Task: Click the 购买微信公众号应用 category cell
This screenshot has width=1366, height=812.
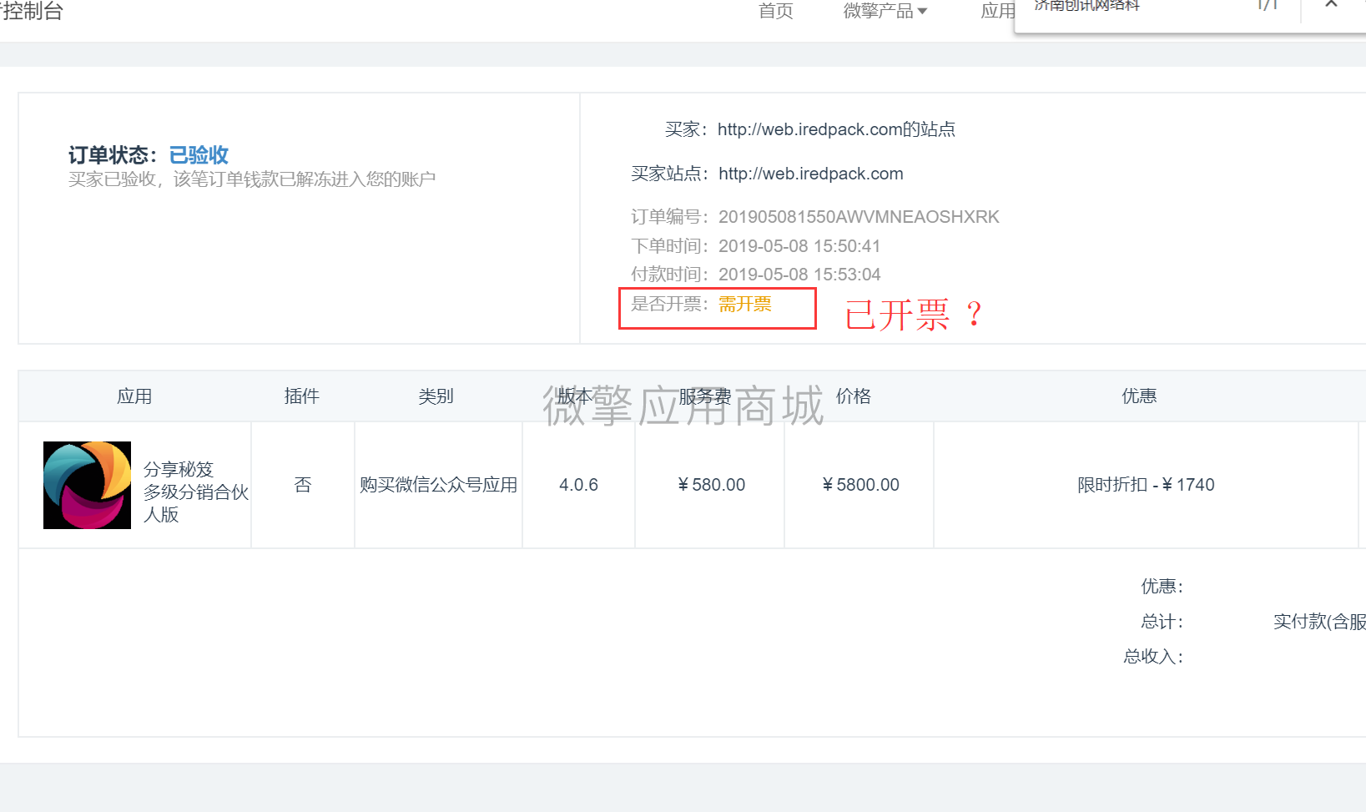Action: click(439, 485)
